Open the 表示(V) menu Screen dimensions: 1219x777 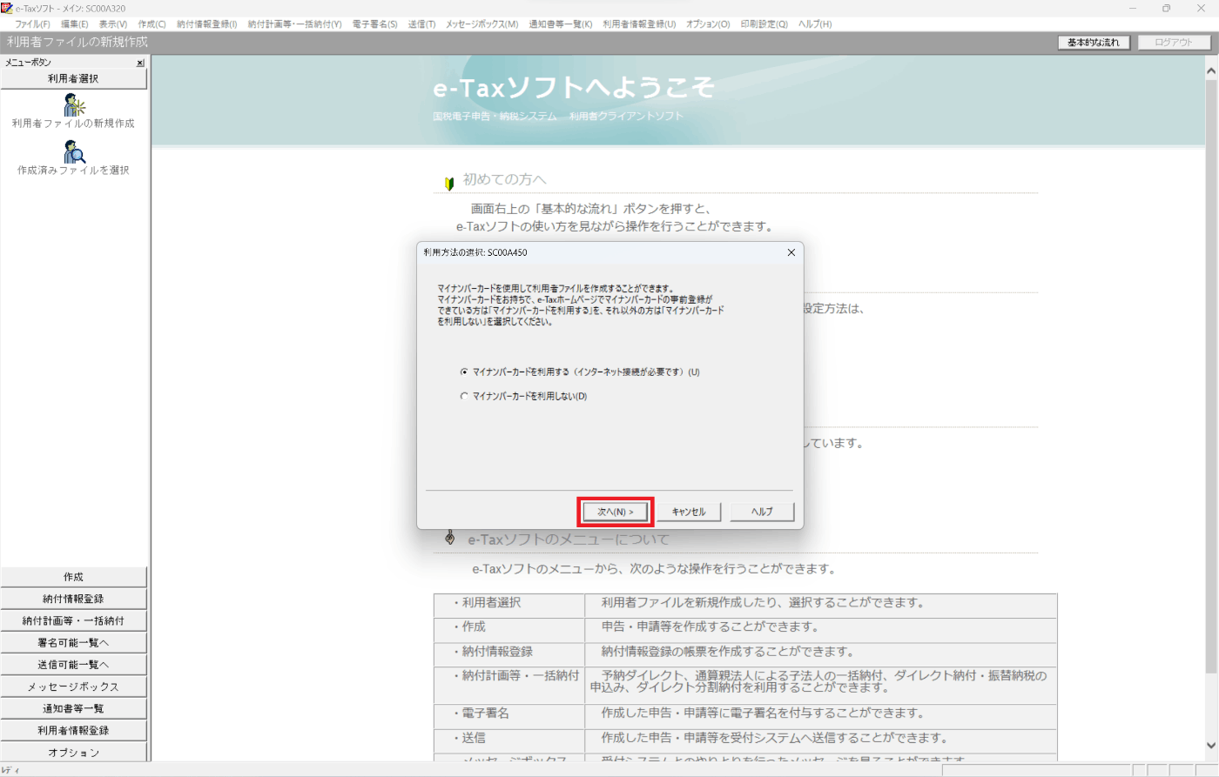113,23
